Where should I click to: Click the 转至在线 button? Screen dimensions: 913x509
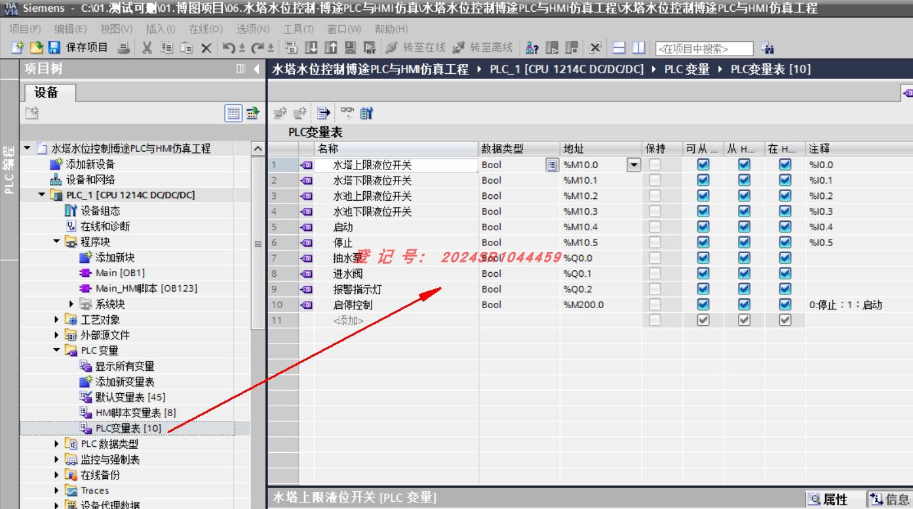point(415,48)
